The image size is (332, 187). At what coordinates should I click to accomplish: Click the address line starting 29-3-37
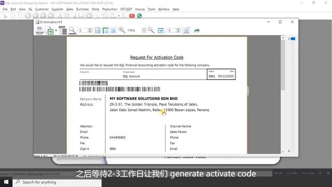click(154, 104)
